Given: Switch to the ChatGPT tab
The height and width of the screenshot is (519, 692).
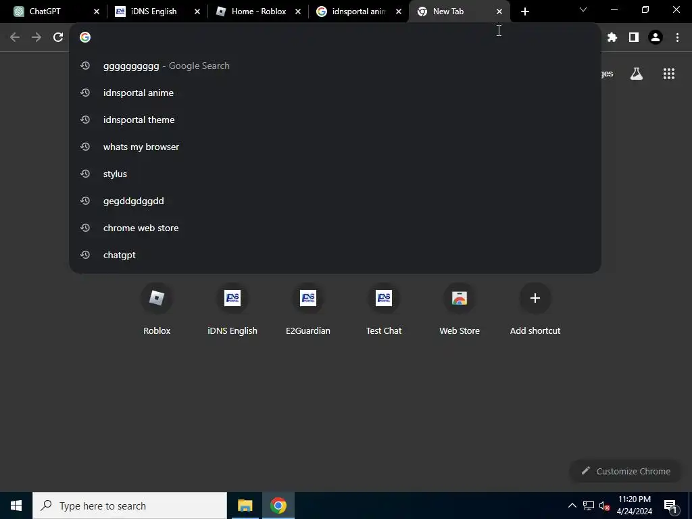Looking at the screenshot, I should pos(53,11).
